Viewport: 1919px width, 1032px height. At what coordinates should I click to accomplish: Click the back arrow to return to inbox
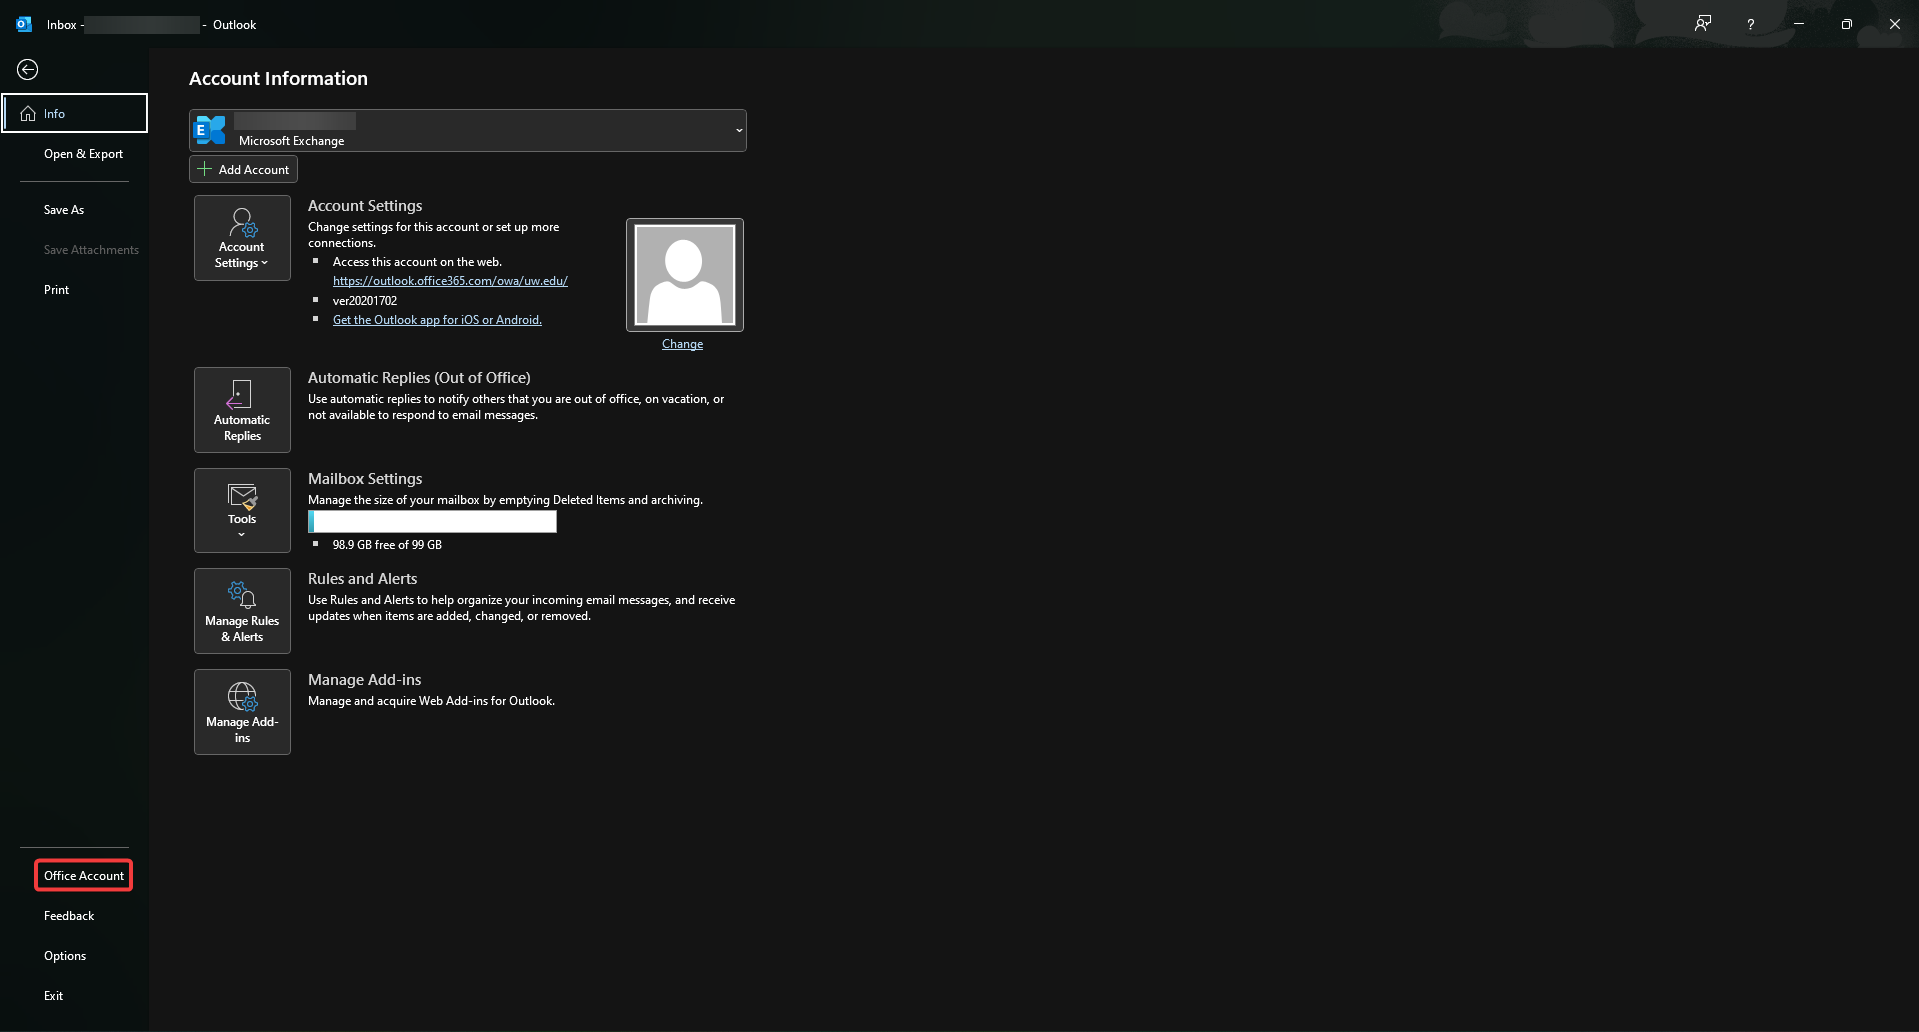click(x=28, y=69)
